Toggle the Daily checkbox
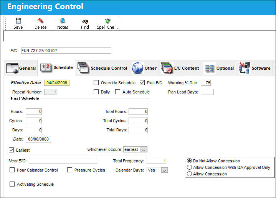276x198 pixels. [96, 92]
